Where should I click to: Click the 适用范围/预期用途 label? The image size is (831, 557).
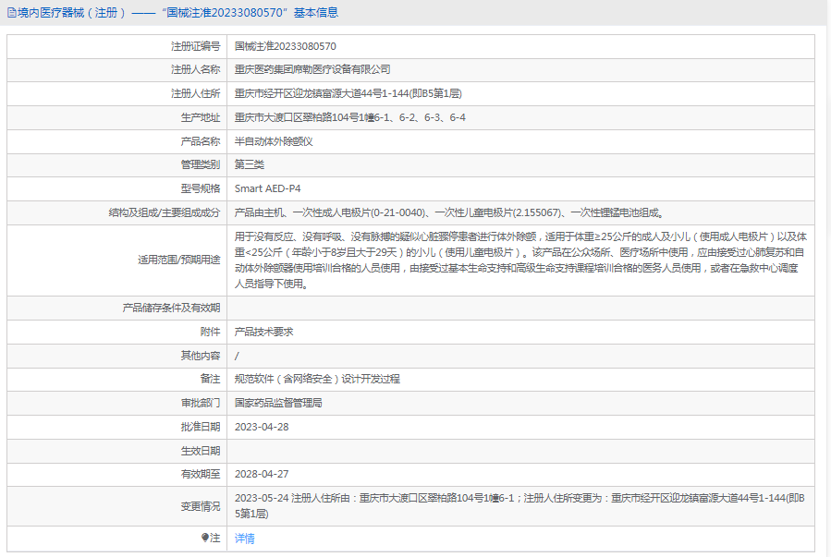click(x=179, y=260)
